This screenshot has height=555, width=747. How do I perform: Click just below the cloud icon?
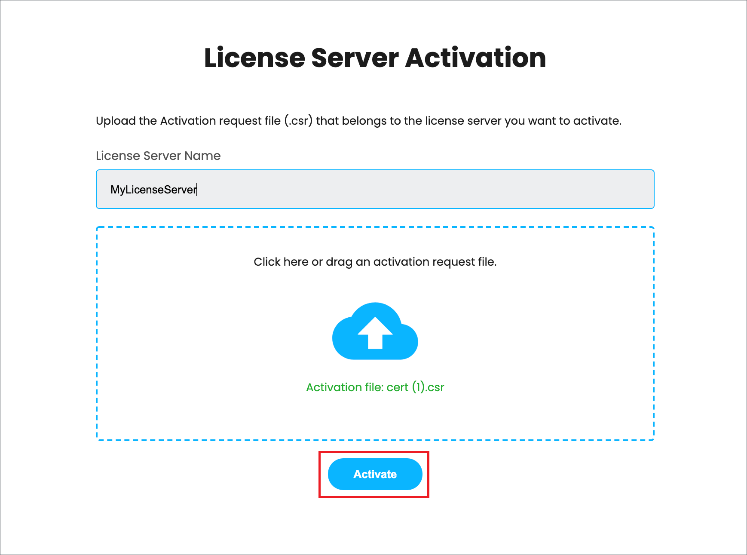click(375, 368)
